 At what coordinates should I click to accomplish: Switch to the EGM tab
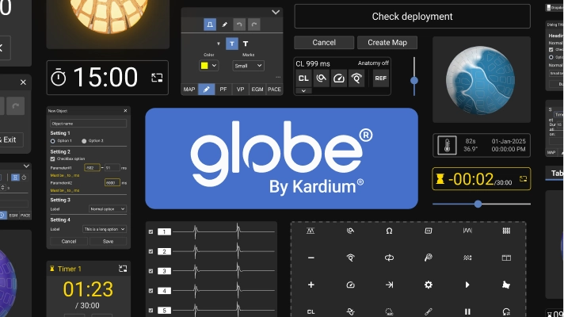point(257,90)
